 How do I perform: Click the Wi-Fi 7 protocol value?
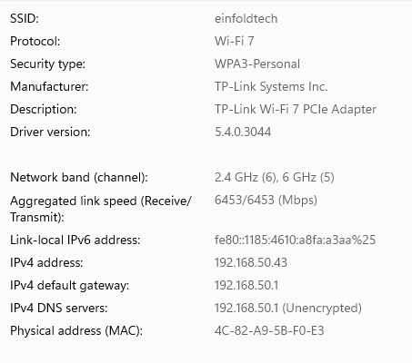click(x=234, y=41)
